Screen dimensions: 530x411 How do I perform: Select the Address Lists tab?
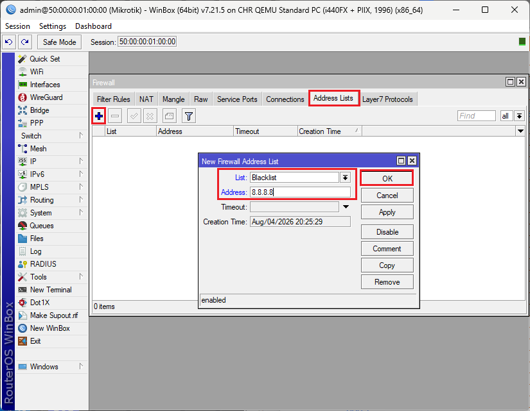point(333,98)
